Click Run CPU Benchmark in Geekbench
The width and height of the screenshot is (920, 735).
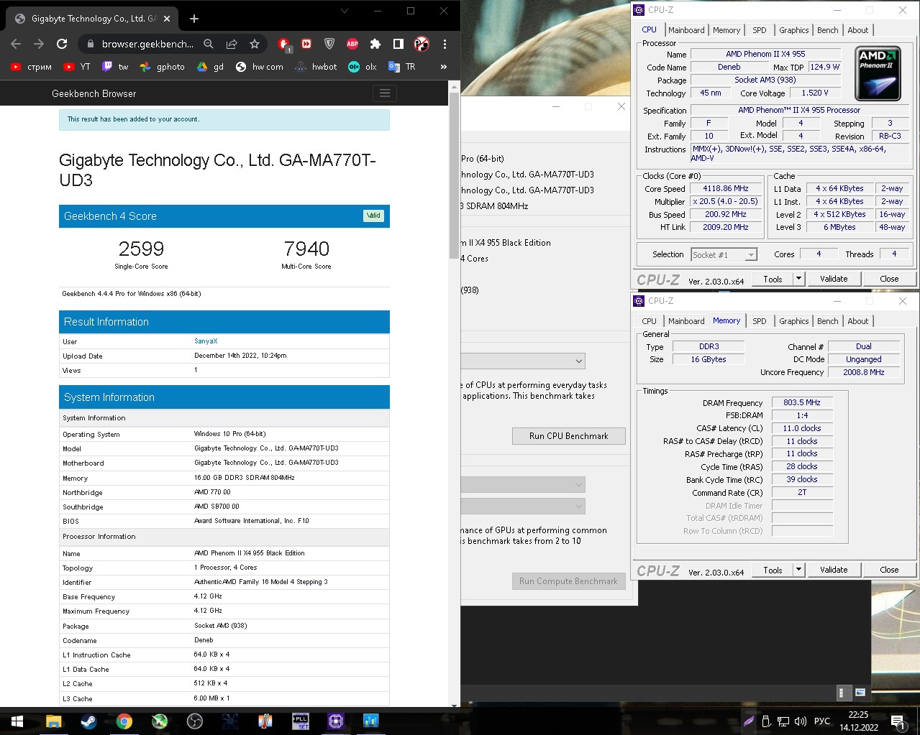pyautogui.click(x=568, y=436)
